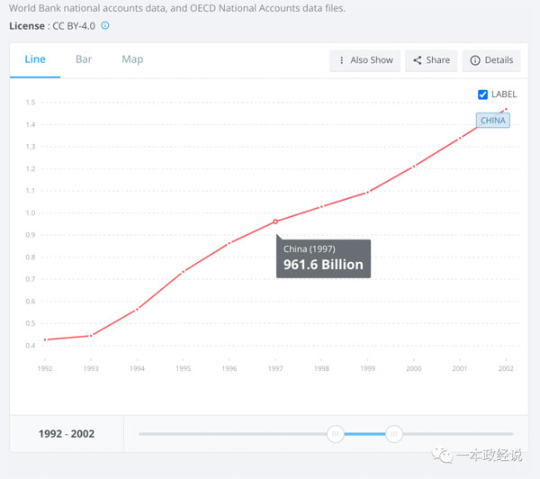Screen dimensions: 540x479
Task: Click the 1997 data point on line
Action: point(275,221)
